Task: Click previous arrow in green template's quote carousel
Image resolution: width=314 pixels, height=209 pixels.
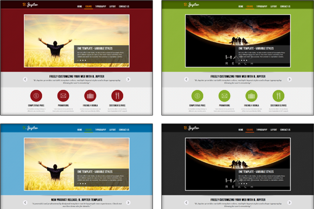Action: (x=186, y=79)
